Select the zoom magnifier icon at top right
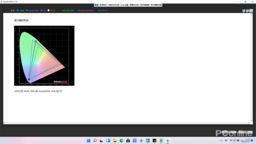This screenshot has width=256, height=144. (x=251, y=11)
